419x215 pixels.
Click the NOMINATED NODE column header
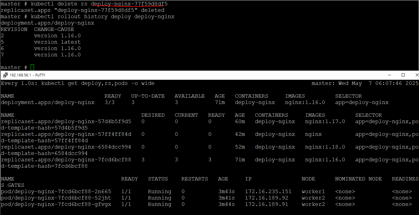point(359,179)
